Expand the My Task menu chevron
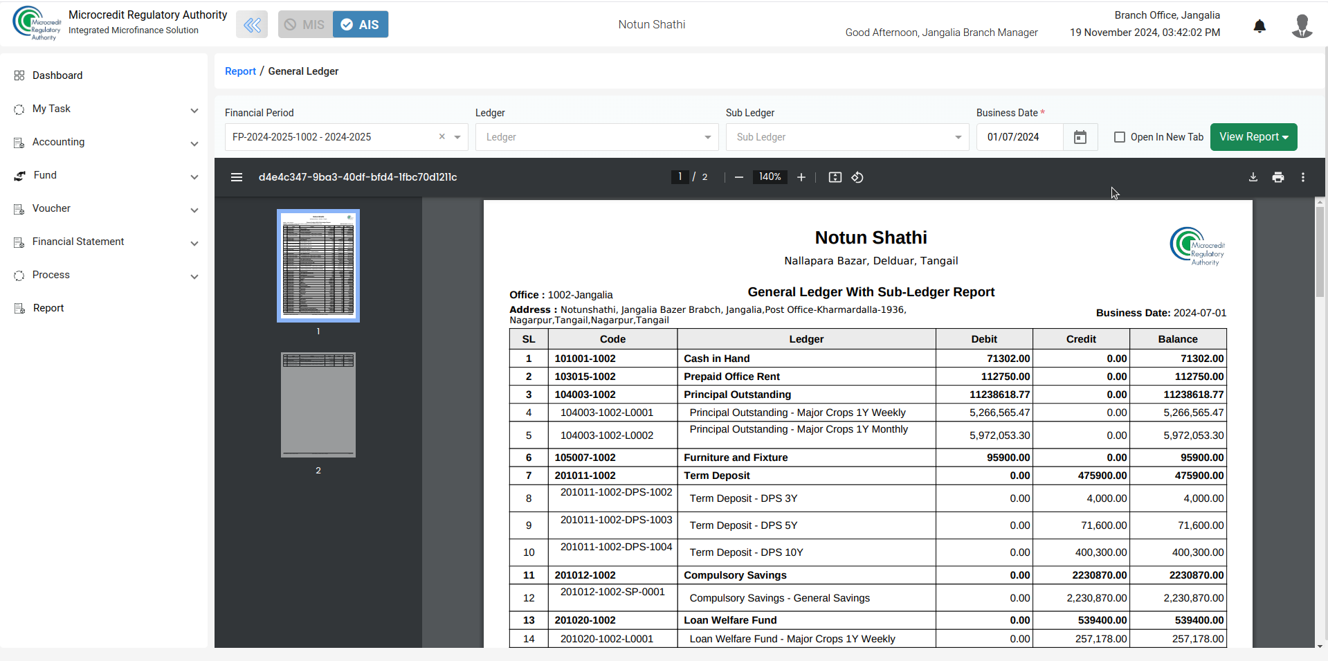Screen dimensions: 1328x661 point(194,111)
